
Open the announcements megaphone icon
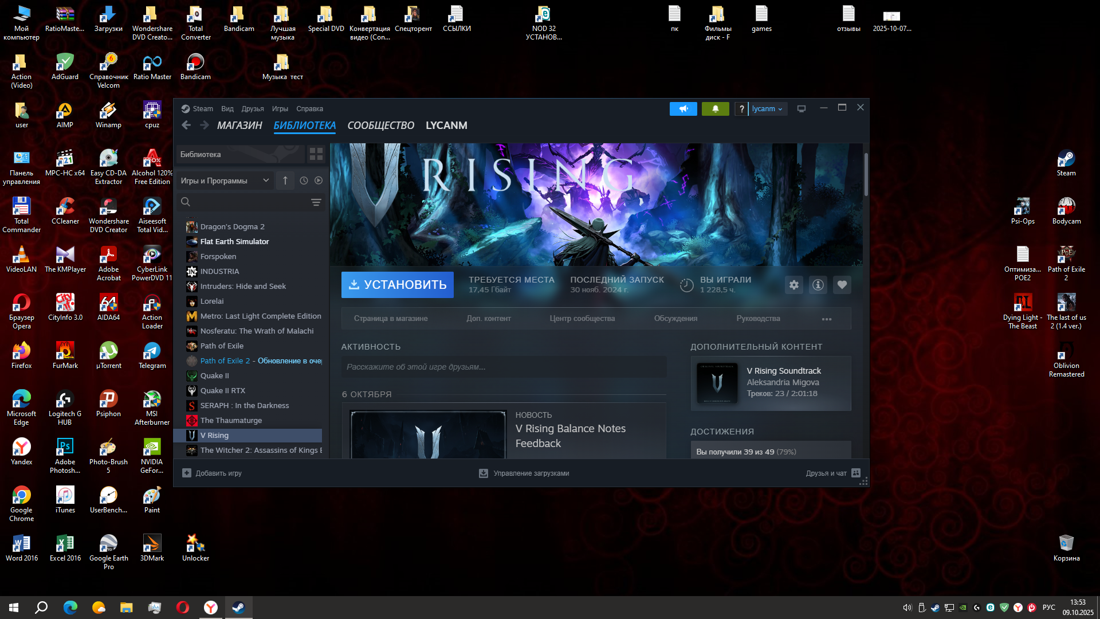pos(683,109)
